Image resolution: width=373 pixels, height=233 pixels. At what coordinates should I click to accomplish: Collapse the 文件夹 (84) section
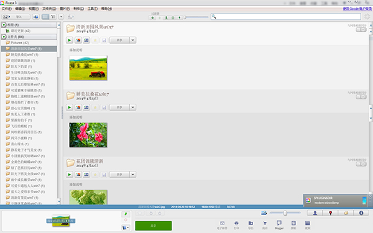4,37
